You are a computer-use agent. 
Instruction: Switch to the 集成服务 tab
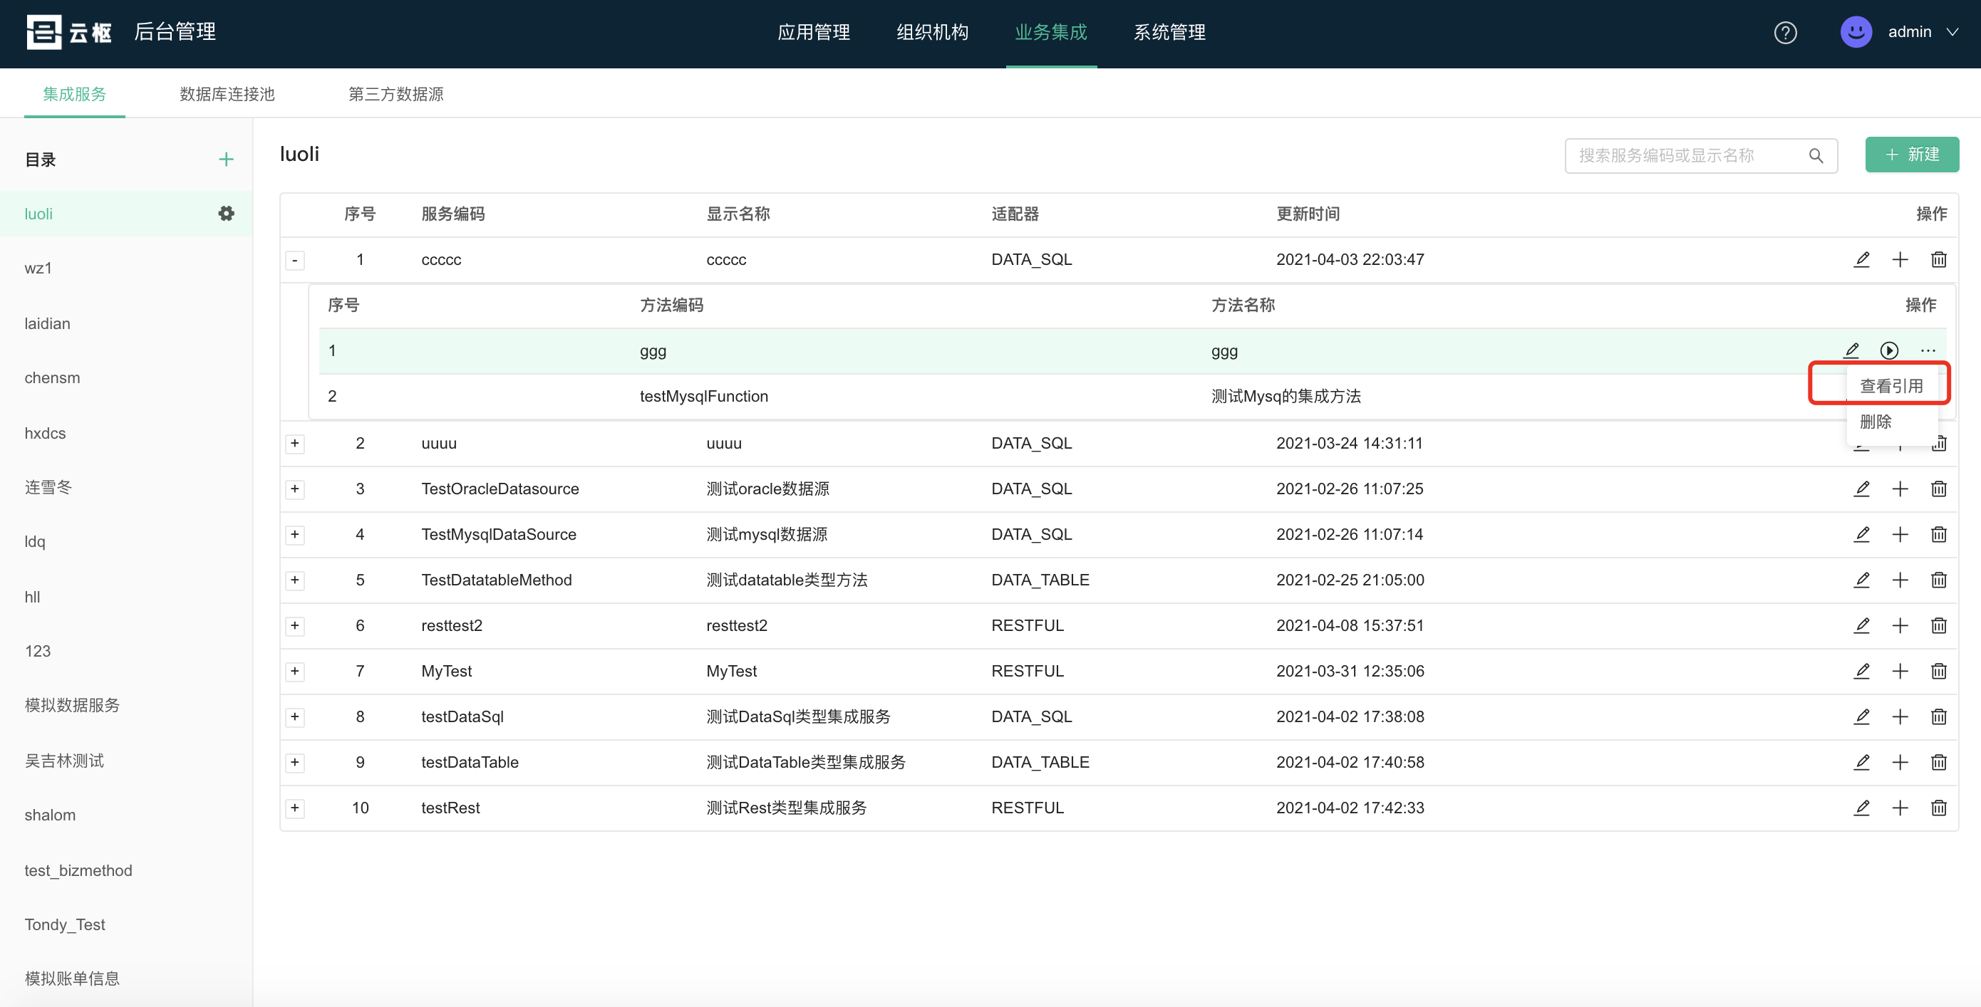click(x=75, y=94)
